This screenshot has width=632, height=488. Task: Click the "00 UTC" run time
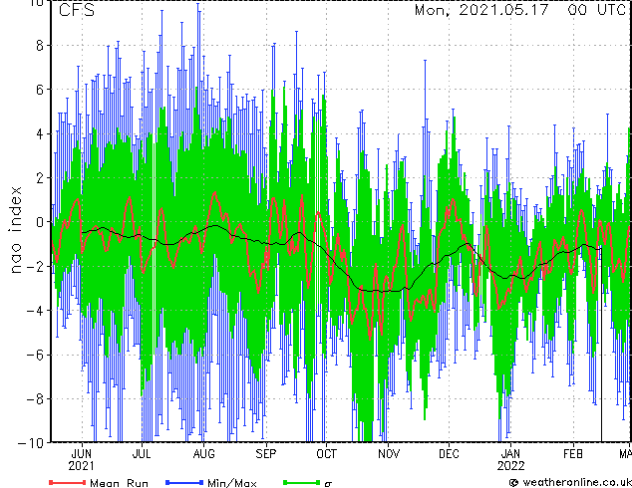pyautogui.click(x=597, y=10)
